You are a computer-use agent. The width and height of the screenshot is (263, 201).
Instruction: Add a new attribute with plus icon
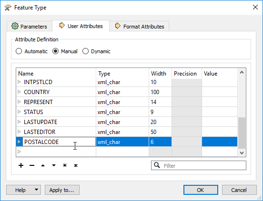tap(21, 165)
